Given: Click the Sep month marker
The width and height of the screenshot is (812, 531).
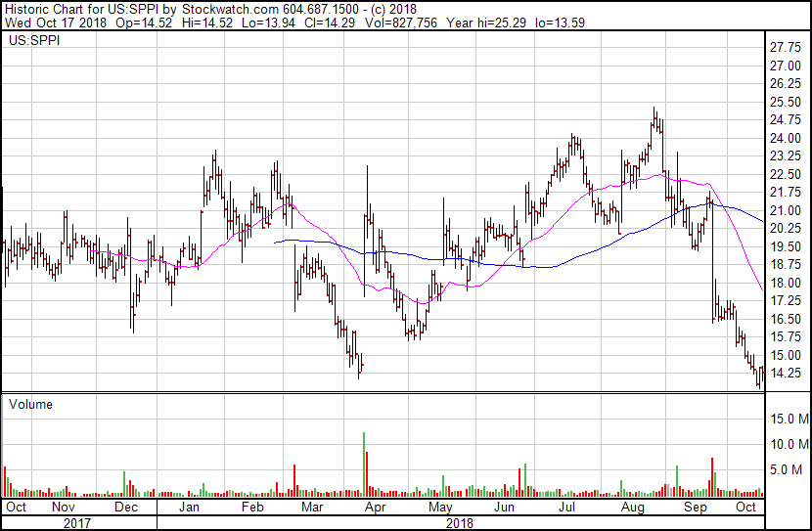Looking at the screenshot, I should tap(696, 508).
